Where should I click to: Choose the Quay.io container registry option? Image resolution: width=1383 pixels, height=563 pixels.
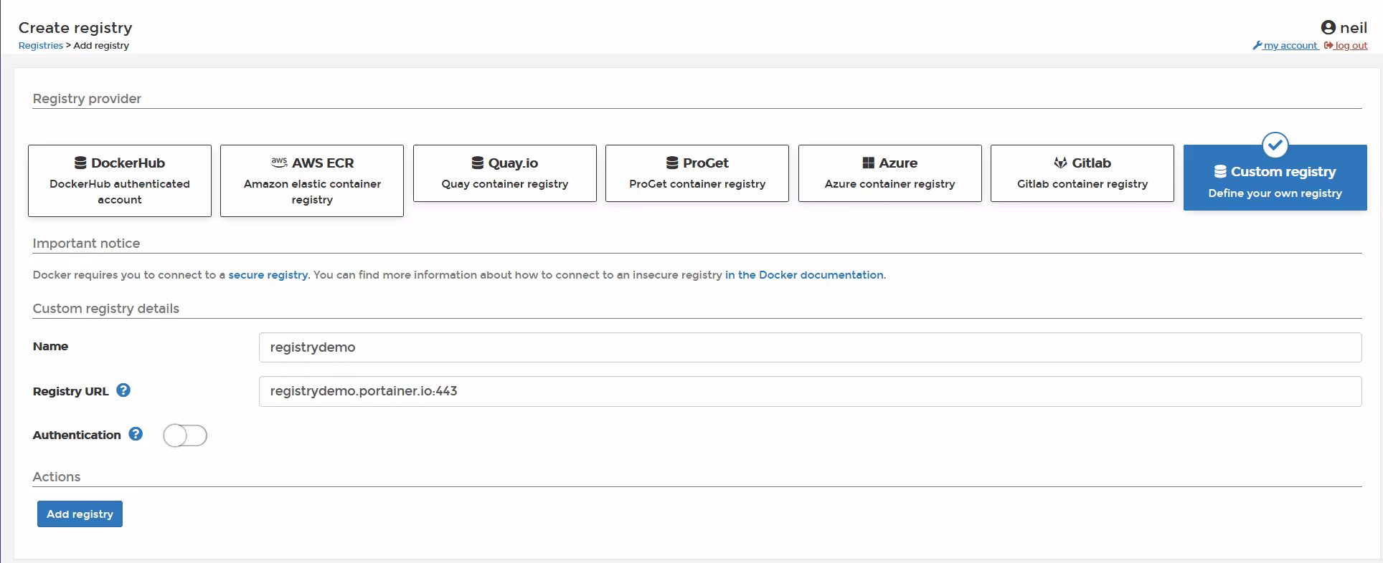(505, 173)
